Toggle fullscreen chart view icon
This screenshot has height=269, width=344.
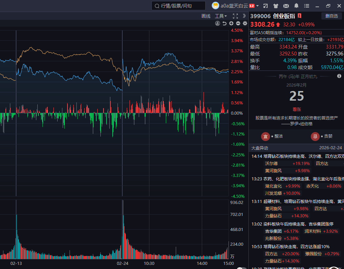pyautogui.click(x=235, y=16)
